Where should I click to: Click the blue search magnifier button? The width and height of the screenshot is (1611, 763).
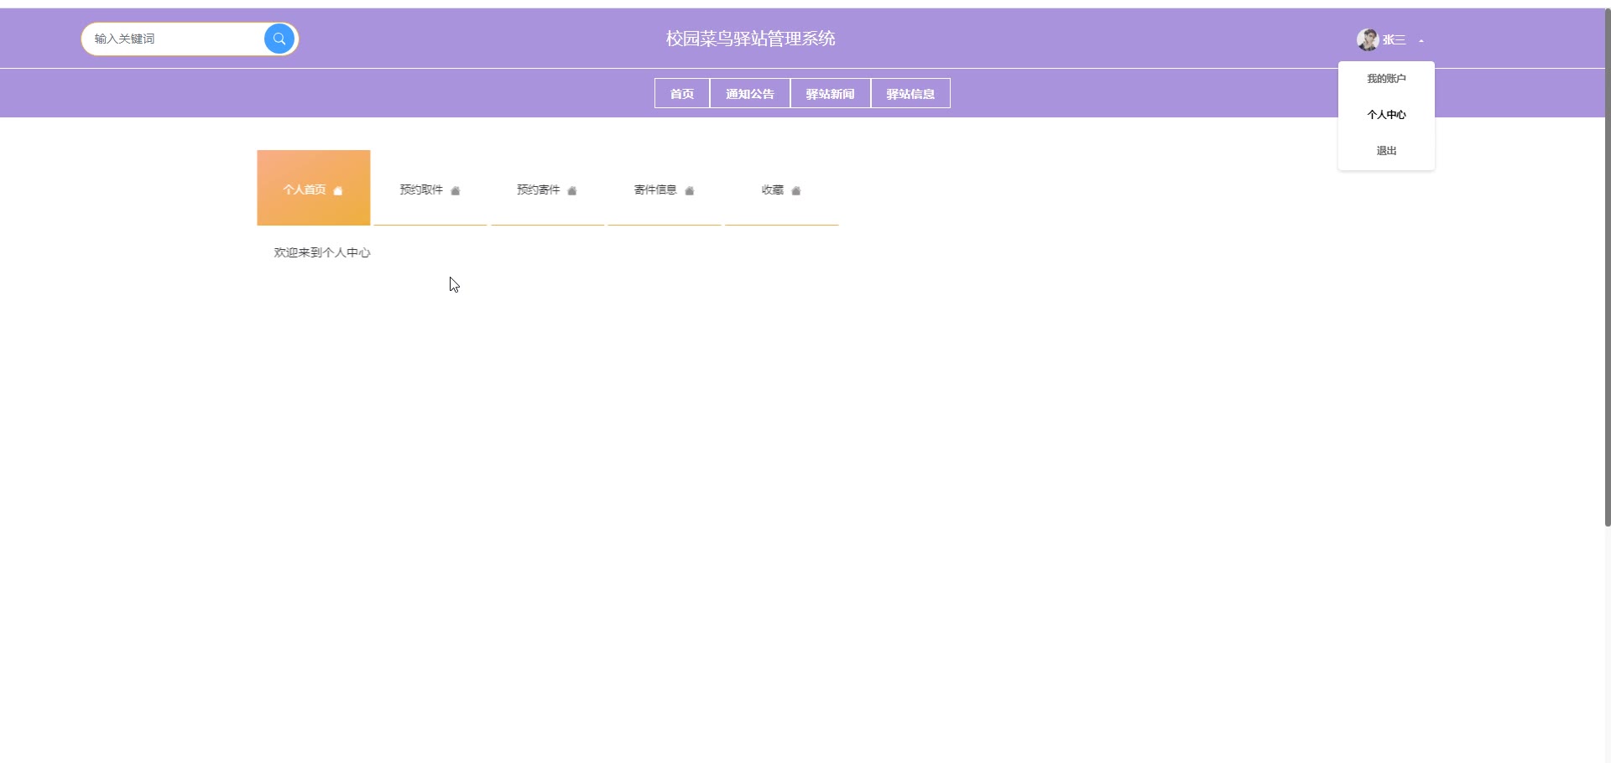[279, 39]
